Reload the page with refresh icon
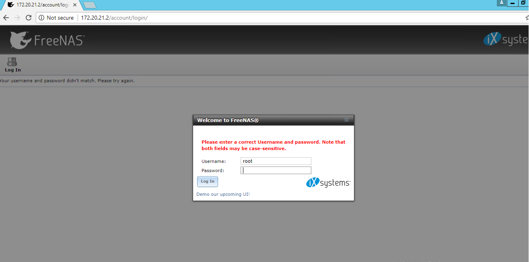The image size is (529, 262). [x=29, y=18]
